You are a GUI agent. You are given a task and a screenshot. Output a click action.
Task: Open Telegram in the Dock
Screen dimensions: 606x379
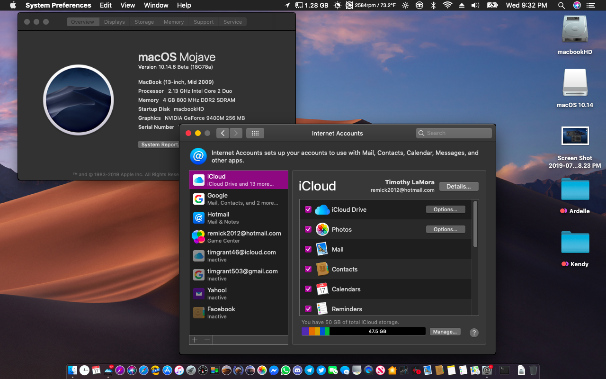pos(309,370)
